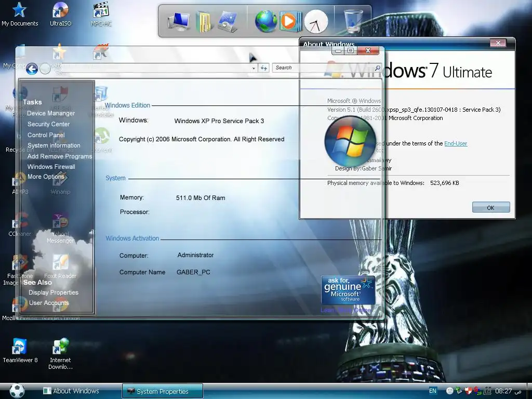The height and width of the screenshot is (399, 532).
Task: Click the Windows XP Pro Service Pack 3 text
Action: coord(219,121)
